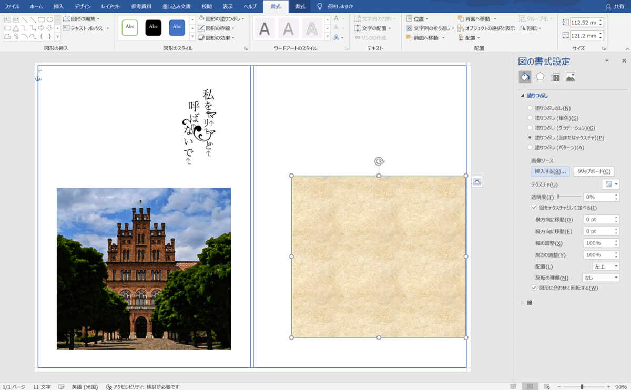Viewport: 631px width, 390px height.
Task: Adjust the transparency (透明度) slider
Action: click(569, 197)
